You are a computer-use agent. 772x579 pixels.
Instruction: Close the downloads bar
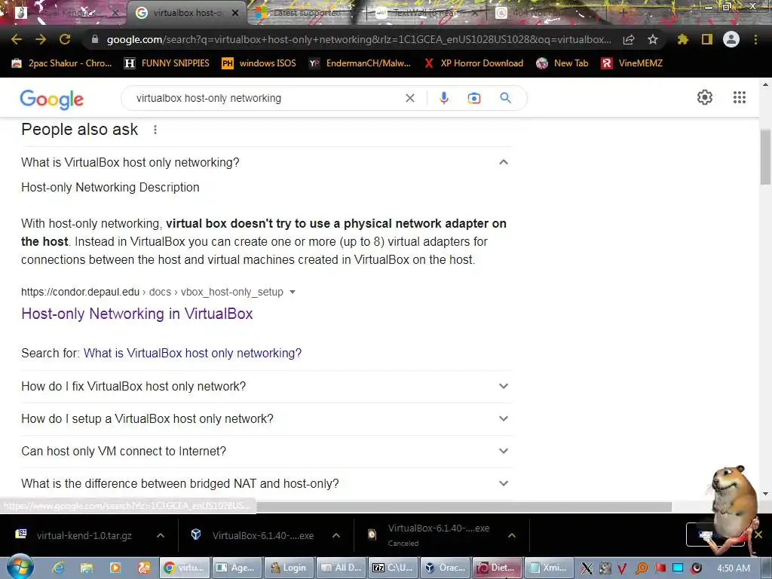(x=758, y=535)
